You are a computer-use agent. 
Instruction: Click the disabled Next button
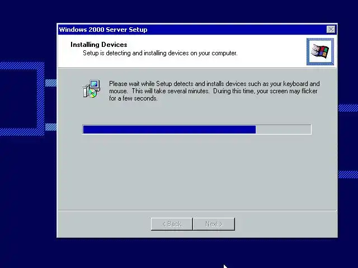click(x=214, y=224)
